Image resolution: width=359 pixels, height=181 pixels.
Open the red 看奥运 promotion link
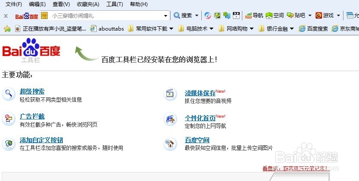pyautogui.click(x=296, y=169)
